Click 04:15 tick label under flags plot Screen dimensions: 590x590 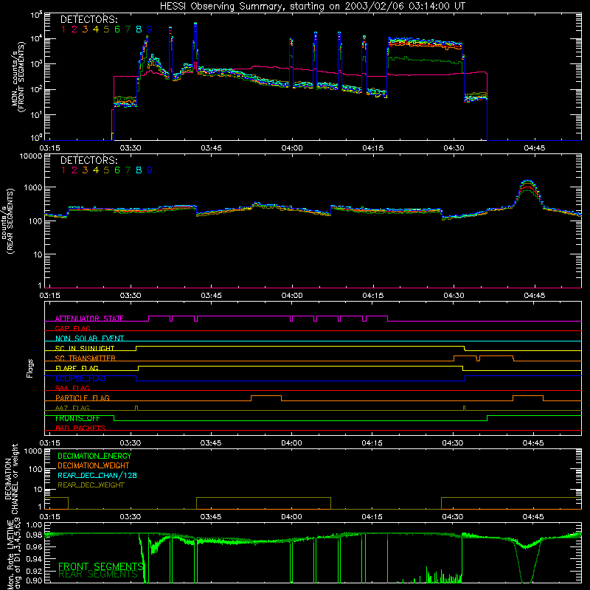tap(372, 443)
